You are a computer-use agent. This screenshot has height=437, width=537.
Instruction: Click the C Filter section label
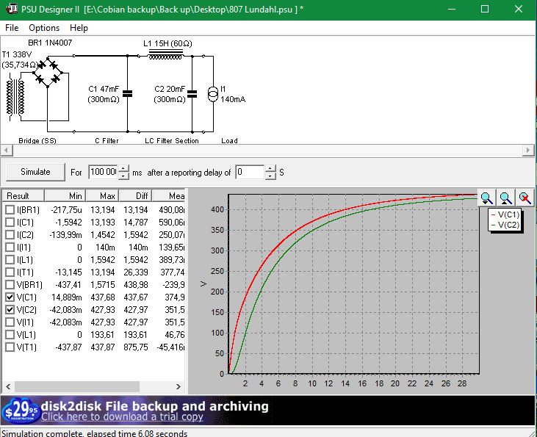[107, 140]
